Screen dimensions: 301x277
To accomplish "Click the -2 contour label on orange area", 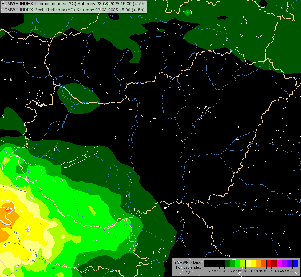I will click(x=7, y=208).
